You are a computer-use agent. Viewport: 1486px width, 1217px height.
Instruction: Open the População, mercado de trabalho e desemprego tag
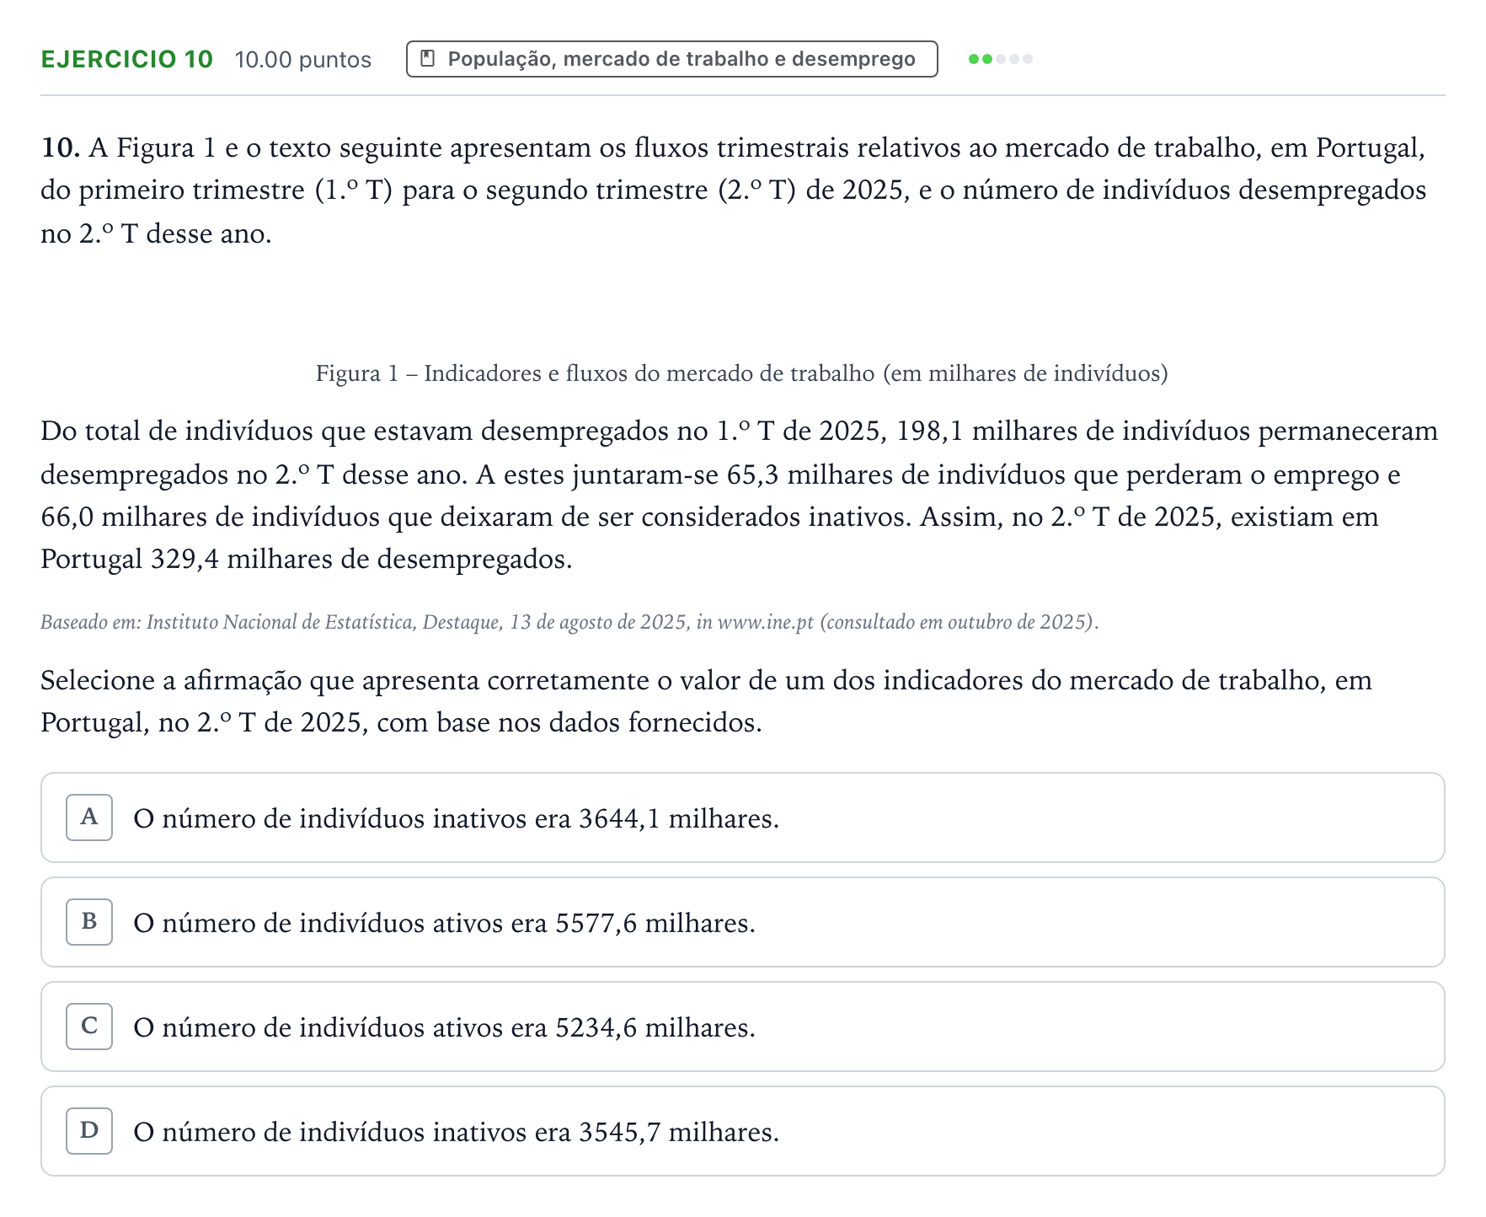coord(671,59)
